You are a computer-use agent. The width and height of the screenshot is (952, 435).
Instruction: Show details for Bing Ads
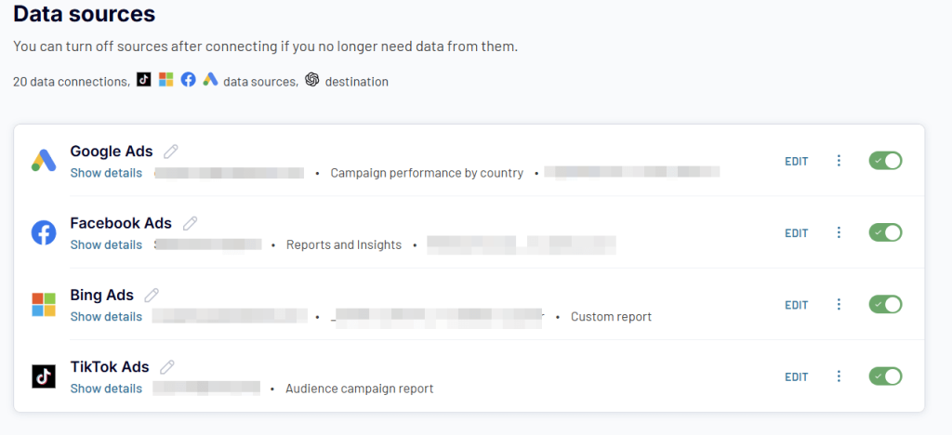click(x=106, y=316)
